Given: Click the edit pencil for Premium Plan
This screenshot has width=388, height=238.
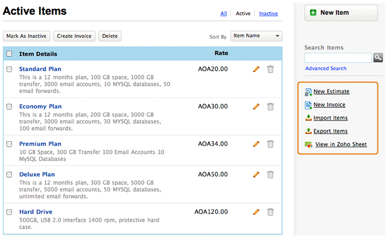Looking at the screenshot, I should [256, 144].
